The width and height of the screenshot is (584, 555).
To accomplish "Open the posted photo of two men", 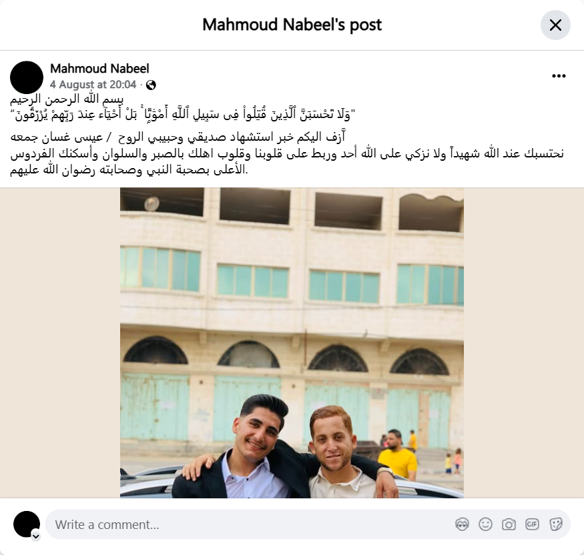I will [292, 343].
